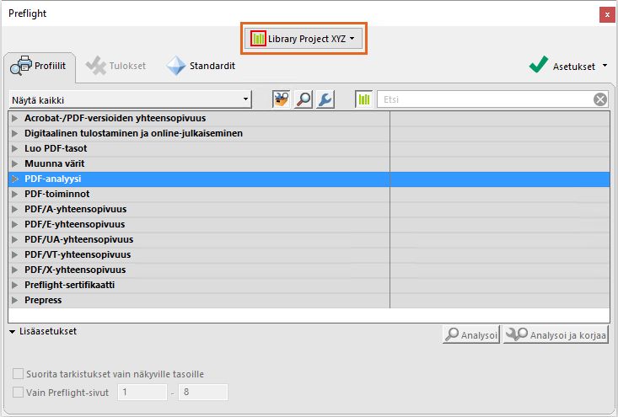Click the diamond icon on Standardit tab
Viewport: 618px width, 417px height.
pyautogui.click(x=175, y=66)
